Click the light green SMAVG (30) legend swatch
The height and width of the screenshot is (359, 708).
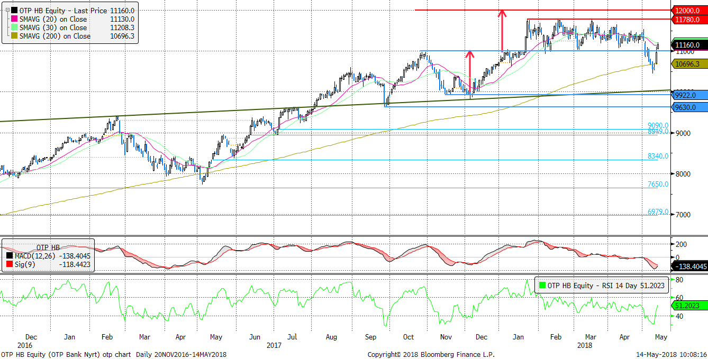[13, 27]
